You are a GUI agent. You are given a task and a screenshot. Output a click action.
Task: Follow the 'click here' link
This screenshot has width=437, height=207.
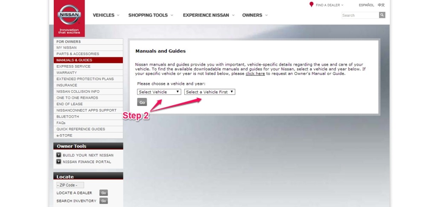tap(255, 74)
